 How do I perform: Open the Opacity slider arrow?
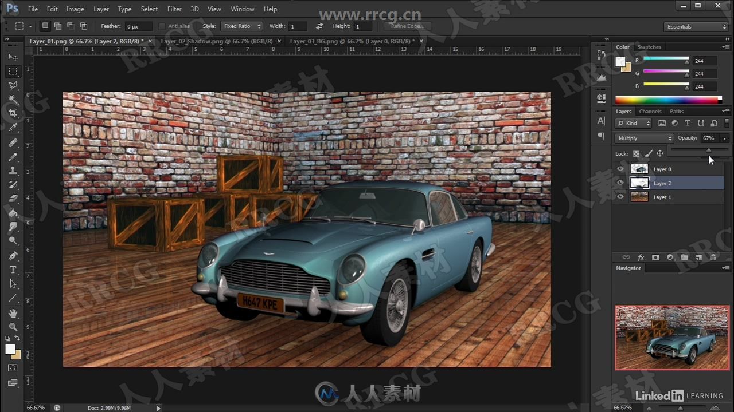point(724,138)
